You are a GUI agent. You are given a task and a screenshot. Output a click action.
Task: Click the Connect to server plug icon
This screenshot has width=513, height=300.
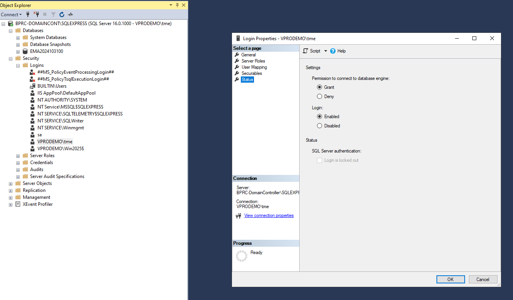[27, 14]
